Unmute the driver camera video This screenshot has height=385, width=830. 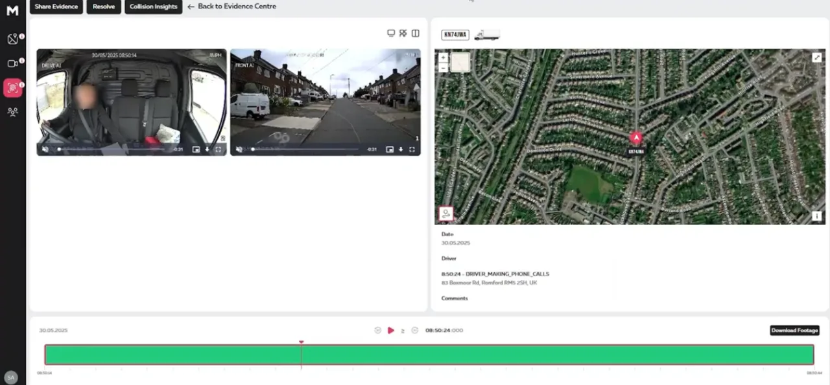pos(45,149)
